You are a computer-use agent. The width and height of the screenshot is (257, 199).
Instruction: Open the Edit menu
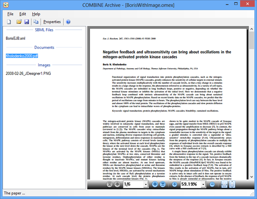tap(23, 14)
